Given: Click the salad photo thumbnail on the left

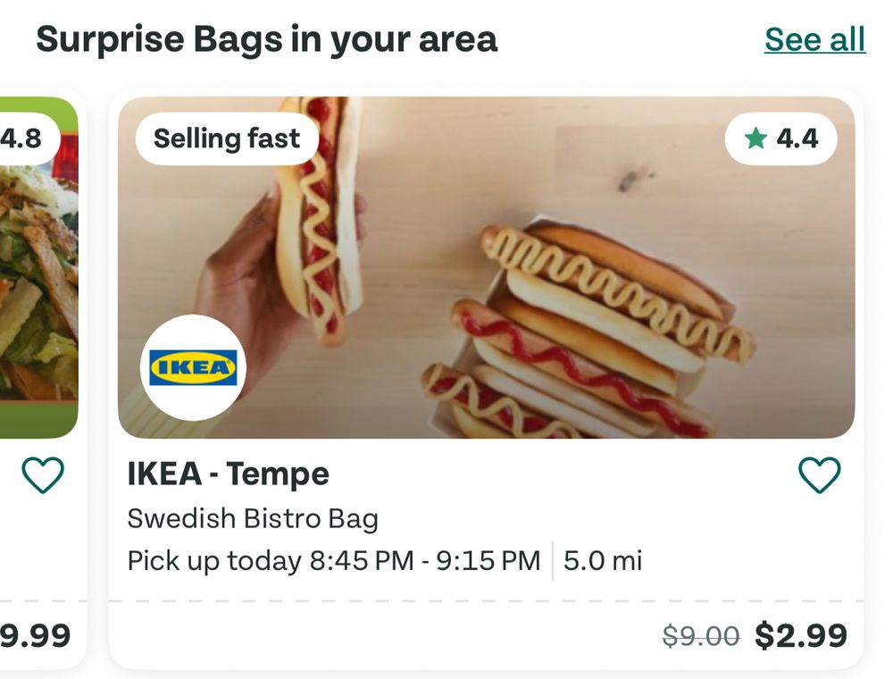Looking at the screenshot, I should point(40,268).
